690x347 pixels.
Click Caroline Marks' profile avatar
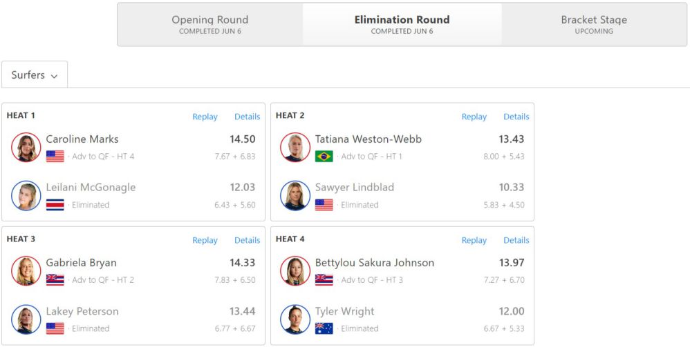(x=26, y=148)
